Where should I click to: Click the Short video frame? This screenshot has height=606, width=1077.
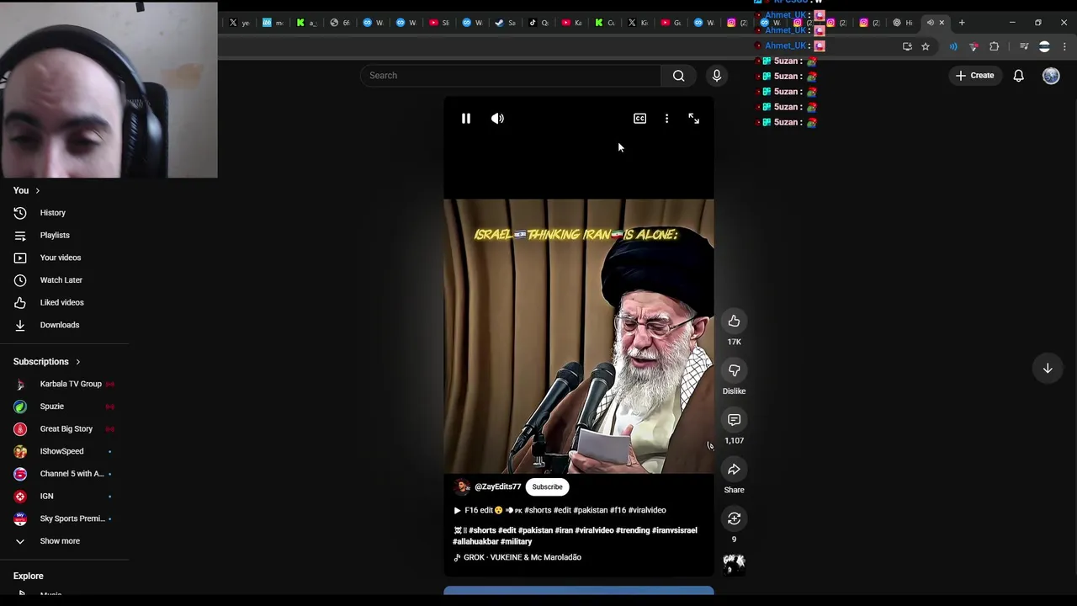click(579, 337)
